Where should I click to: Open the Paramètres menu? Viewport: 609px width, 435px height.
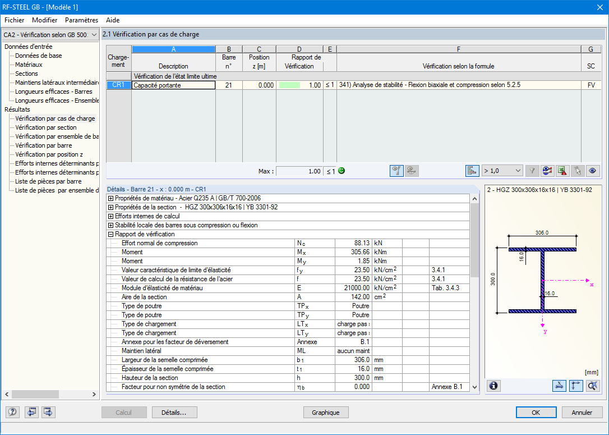coord(81,20)
